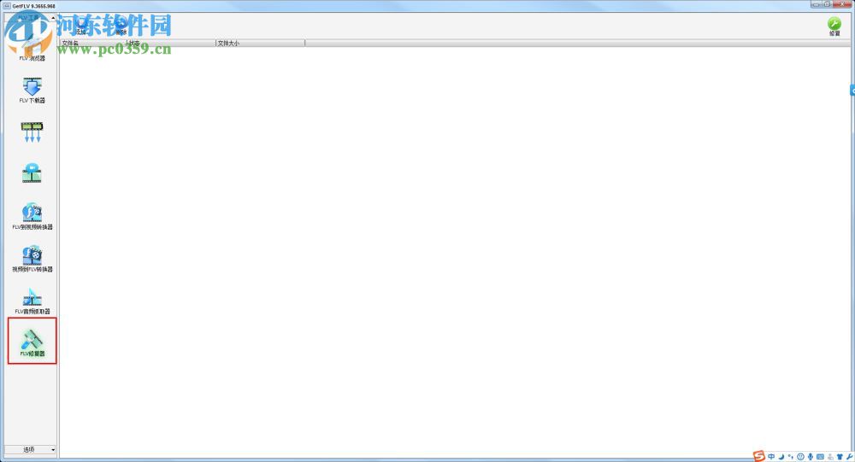Viewport: 855px width, 462px height.
Task: Open the FLV音频抓取器 audio extractor
Action: click(x=32, y=301)
